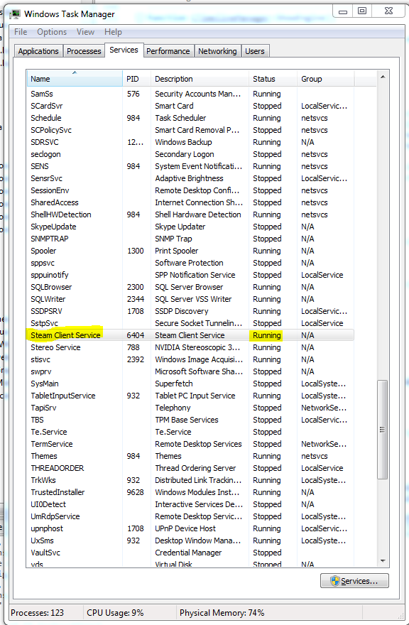Switch to the Users tab
This screenshot has width=409, height=625.
tap(255, 51)
